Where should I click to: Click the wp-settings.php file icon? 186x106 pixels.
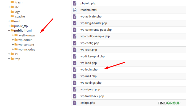pyautogui.click(x=75, y=83)
